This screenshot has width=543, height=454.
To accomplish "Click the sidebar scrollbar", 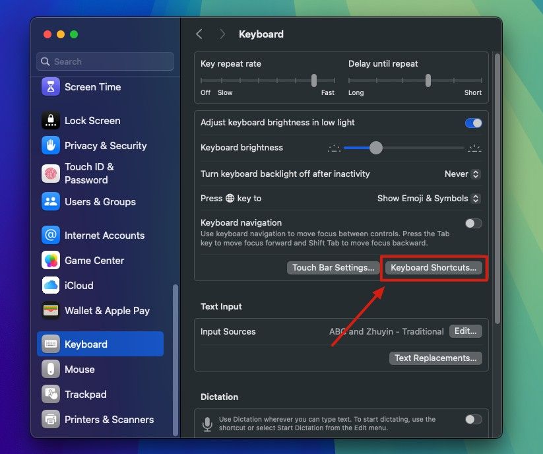I will click(x=176, y=360).
